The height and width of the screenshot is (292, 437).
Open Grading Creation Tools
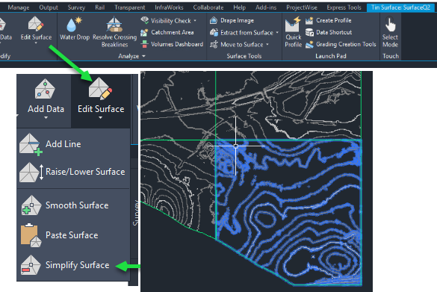pos(341,44)
